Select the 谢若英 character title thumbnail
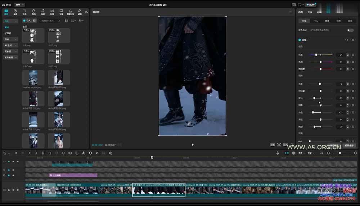The image size is (360, 206). pyautogui.click(x=33, y=36)
